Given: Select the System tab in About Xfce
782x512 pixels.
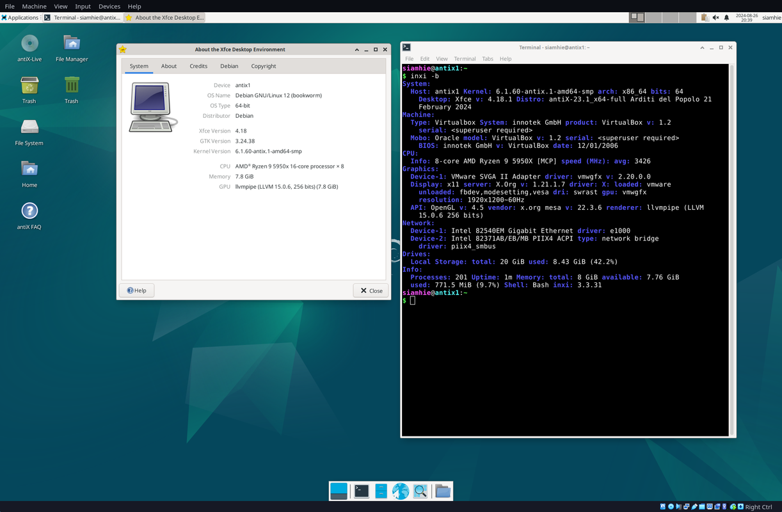Looking at the screenshot, I should point(139,66).
